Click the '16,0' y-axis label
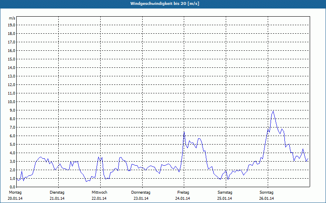326x203 pixels. tap(11, 50)
